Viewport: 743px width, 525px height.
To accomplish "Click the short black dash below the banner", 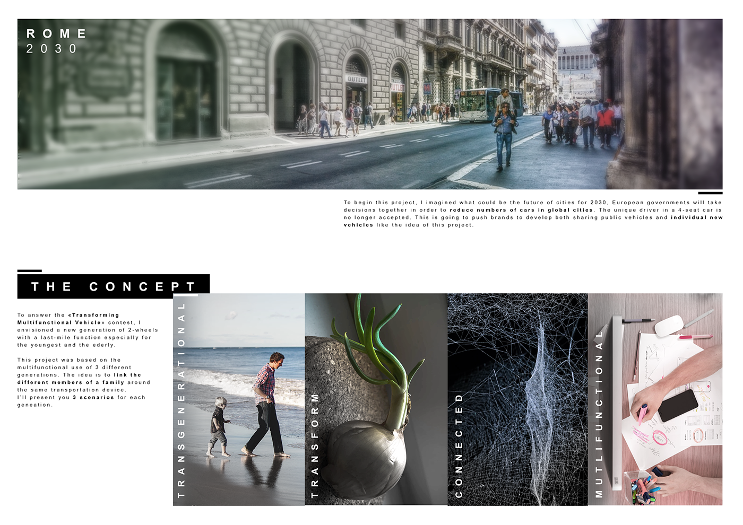I will tap(711, 192).
